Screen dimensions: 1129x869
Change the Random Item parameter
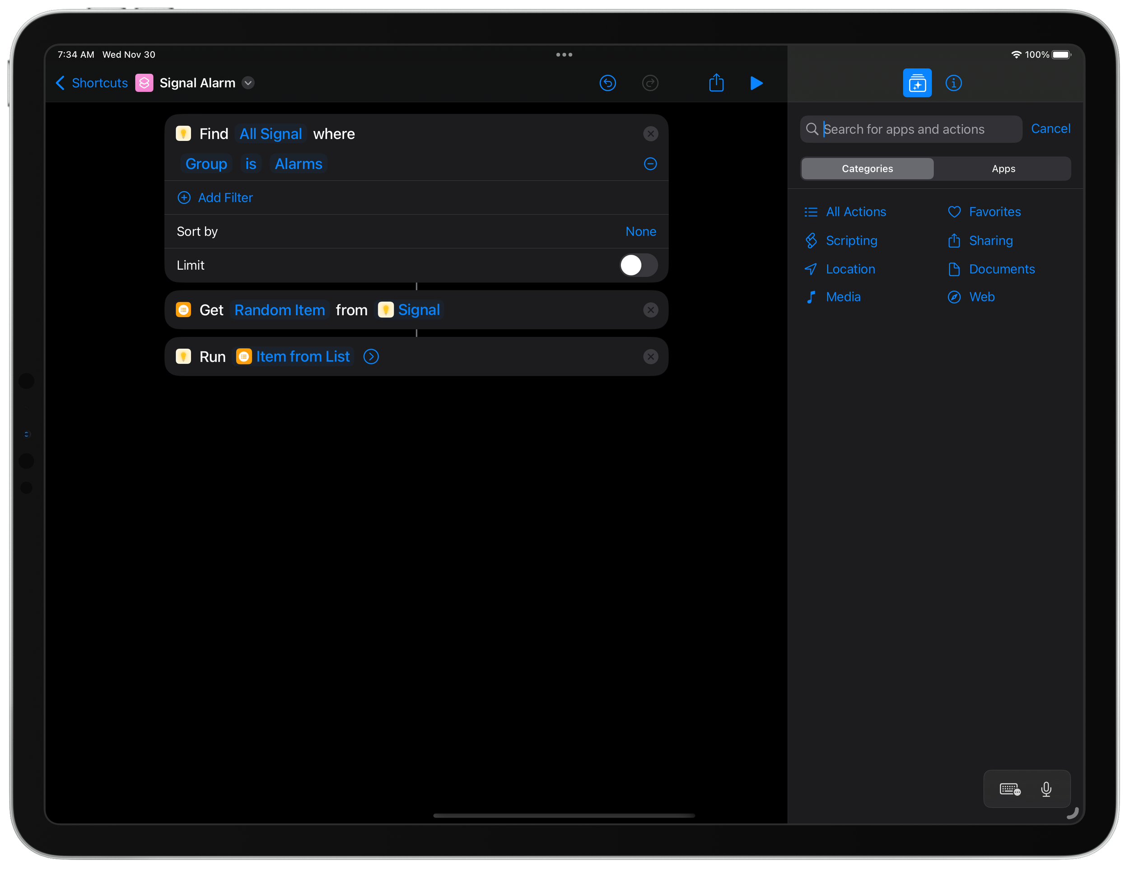pos(280,310)
